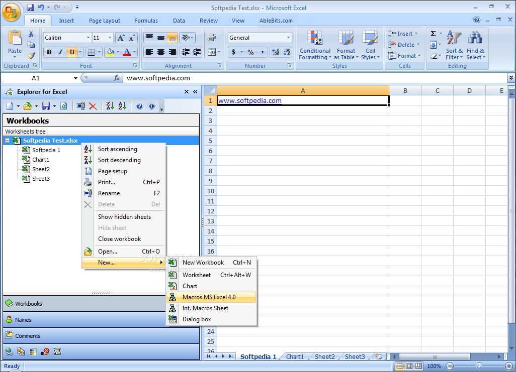The width and height of the screenshot is (516, 372).
Task: Click the Insert Worksheet tab icon
Action: (379, 356)
